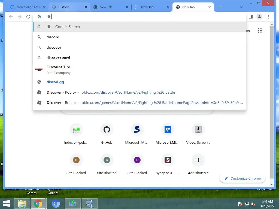Click the action center flag icon
Viewport: 279px width, 209px height.
point(240,204)
